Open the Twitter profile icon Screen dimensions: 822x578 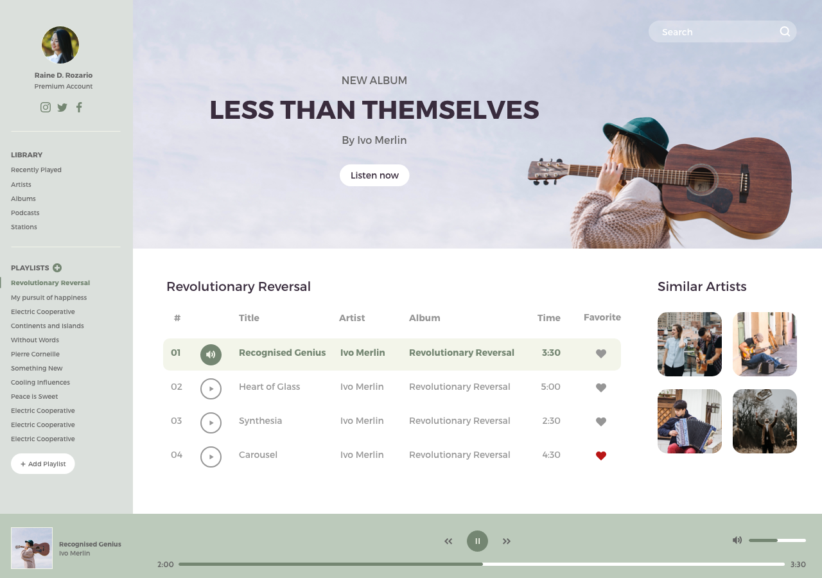62,107
